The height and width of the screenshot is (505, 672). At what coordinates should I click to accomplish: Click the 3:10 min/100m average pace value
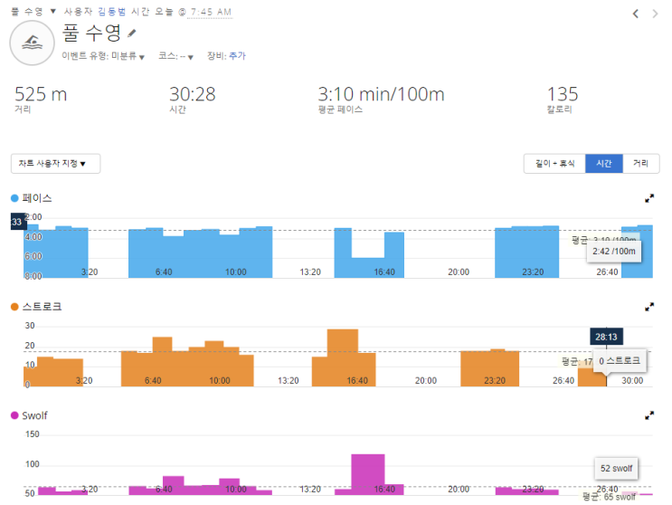[381, 94]
